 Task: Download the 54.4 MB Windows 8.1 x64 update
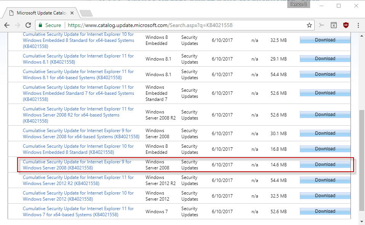(x=325, y=74)
